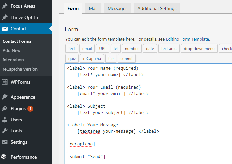
Task: Click the Performance cube icon
Action: [5, 157]
